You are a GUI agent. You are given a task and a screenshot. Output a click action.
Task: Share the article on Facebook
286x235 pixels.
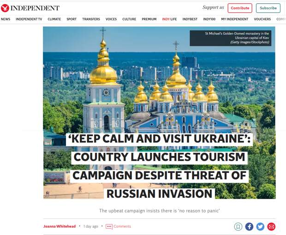(249, 227)
